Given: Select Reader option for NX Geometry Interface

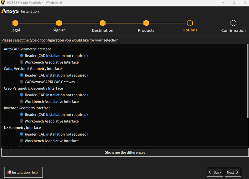Looking at the screenshot, I should [x=21, y=134].
